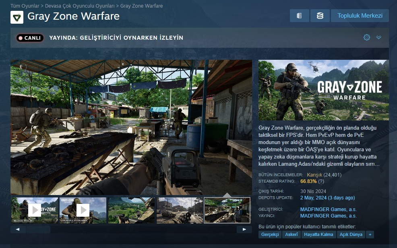The image size is (397, 248).
Task: Open the SteamDB database stack icon button
Action: (320, 16)
